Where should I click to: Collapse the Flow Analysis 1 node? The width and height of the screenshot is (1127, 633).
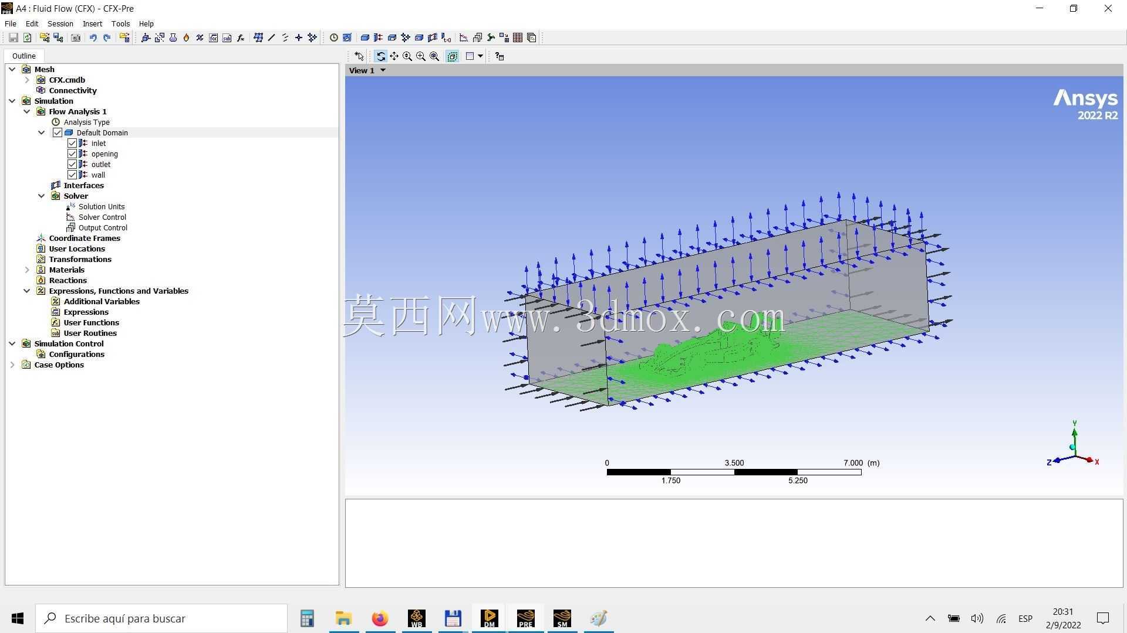(x=26, y=111)
